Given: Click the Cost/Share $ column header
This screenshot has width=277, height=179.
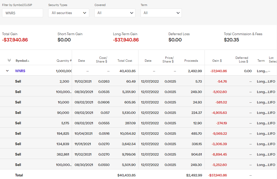Looking at the screenshot, I should point(103,60).
